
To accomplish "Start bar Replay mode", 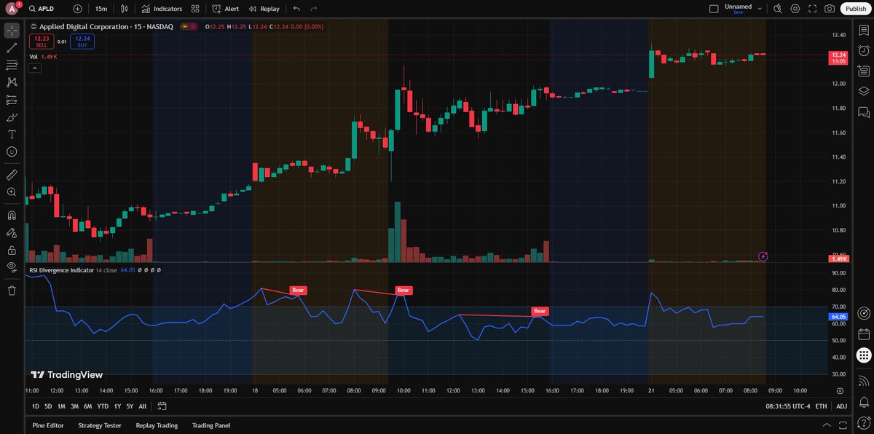I will [x=264, y=9].
